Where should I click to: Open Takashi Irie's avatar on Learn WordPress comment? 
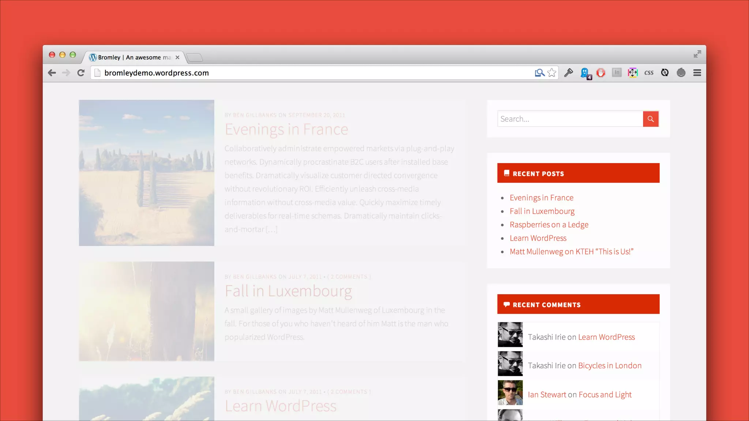pyautogui.click(x=510, y=334)
